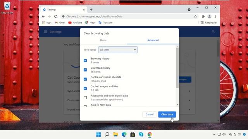The width and height of the screenshot is (248, 139).
Task: Click the browser forward arrow
Action: [49, 16]
